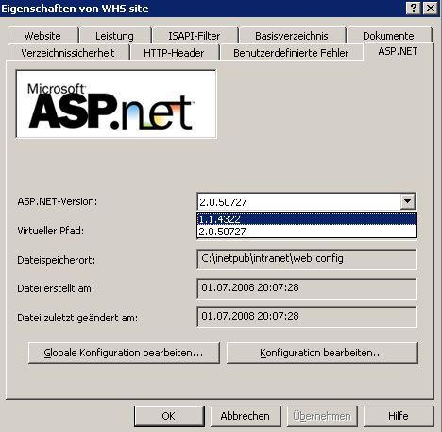Open the Dokumente tab
442x432 pixels.
tap(389, 36)
